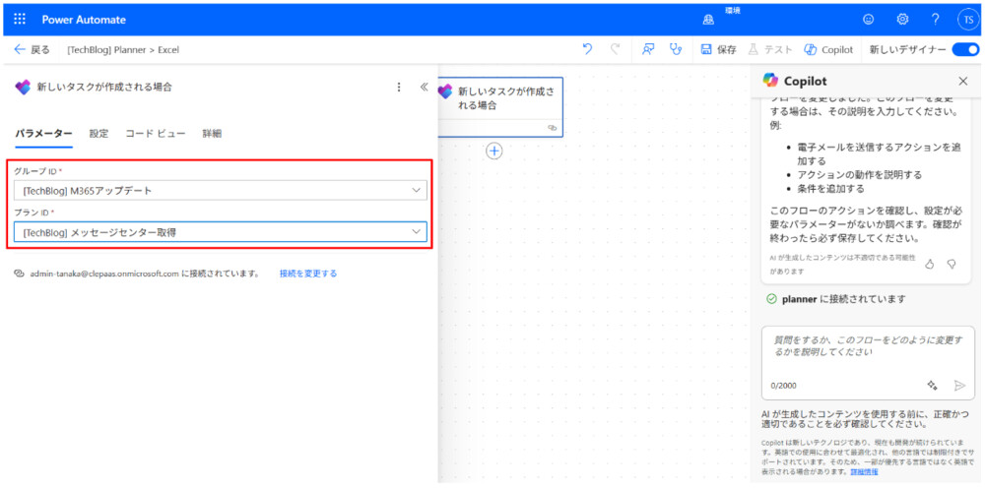Switch to the 詳細 tab

(212, 134)
